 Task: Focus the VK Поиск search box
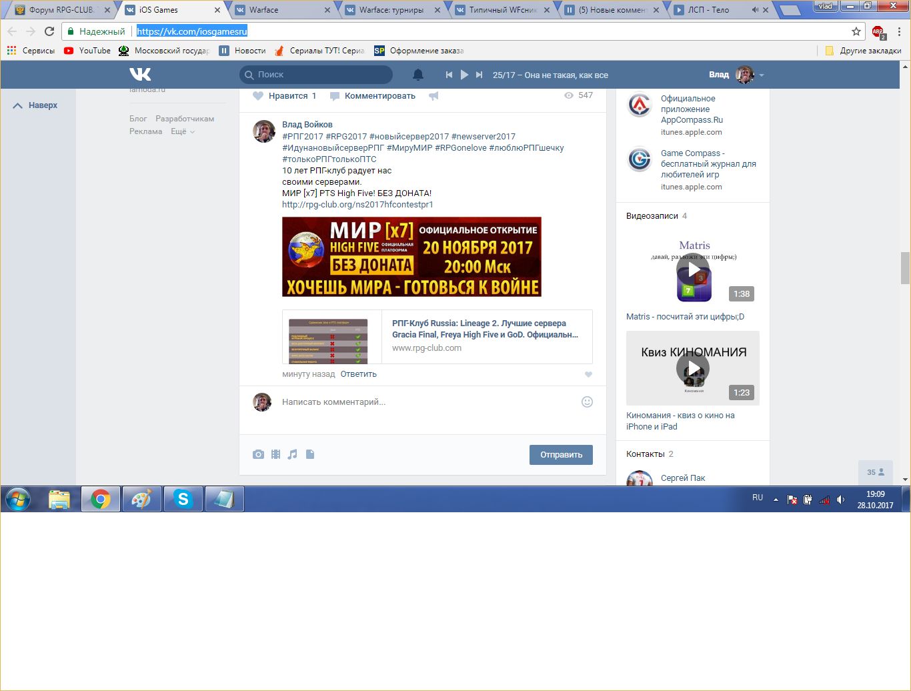(x=316, y=75)
